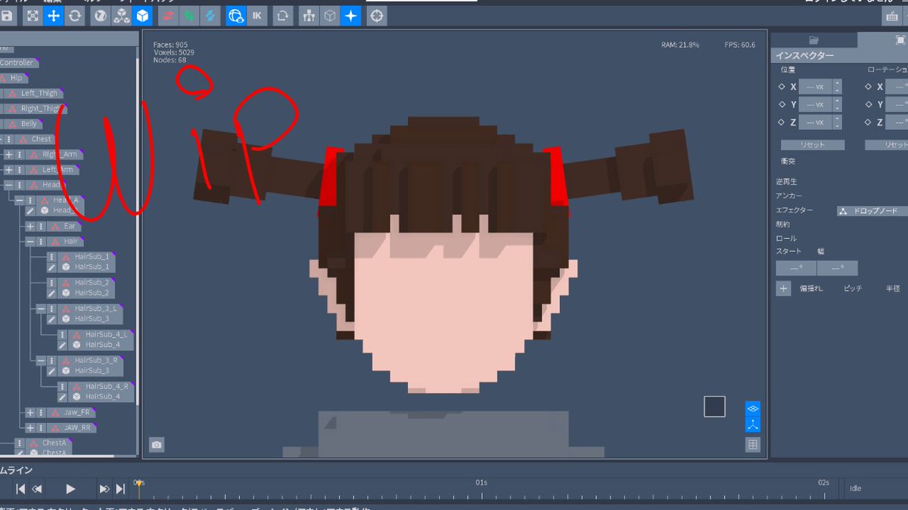Expand the Right_Arm node
Screen dimensions: 908x510
[9, 154]
